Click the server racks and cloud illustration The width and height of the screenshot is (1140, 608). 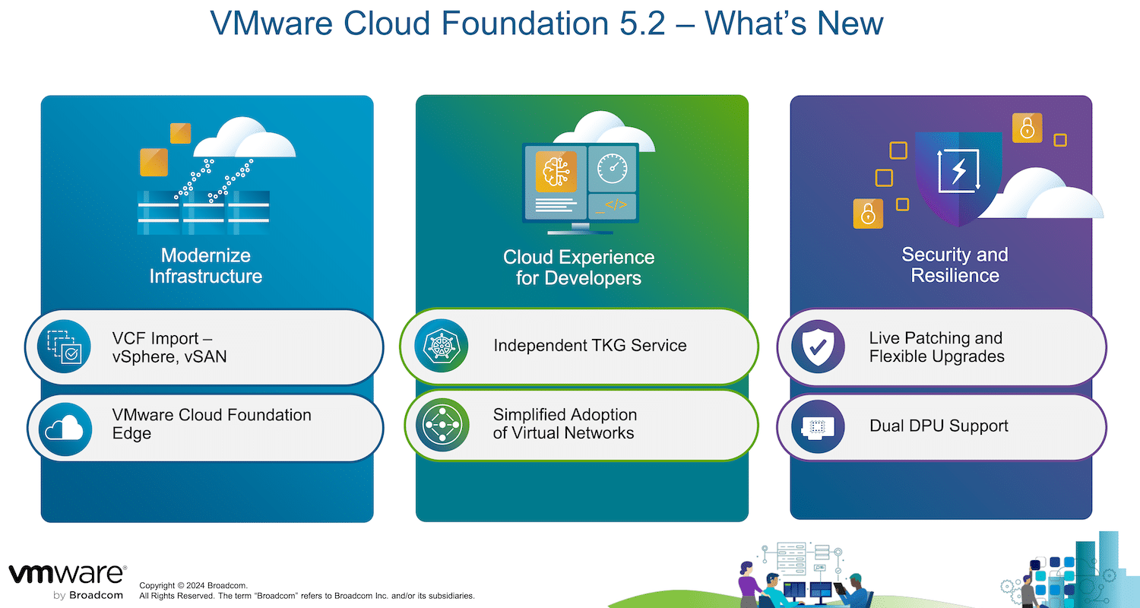click(216, 176)
